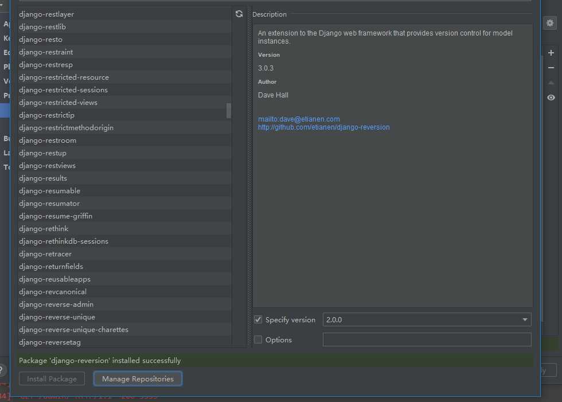The image size is (562, 402).
Task: Select django-restrictip package
Action: (124, 115)
